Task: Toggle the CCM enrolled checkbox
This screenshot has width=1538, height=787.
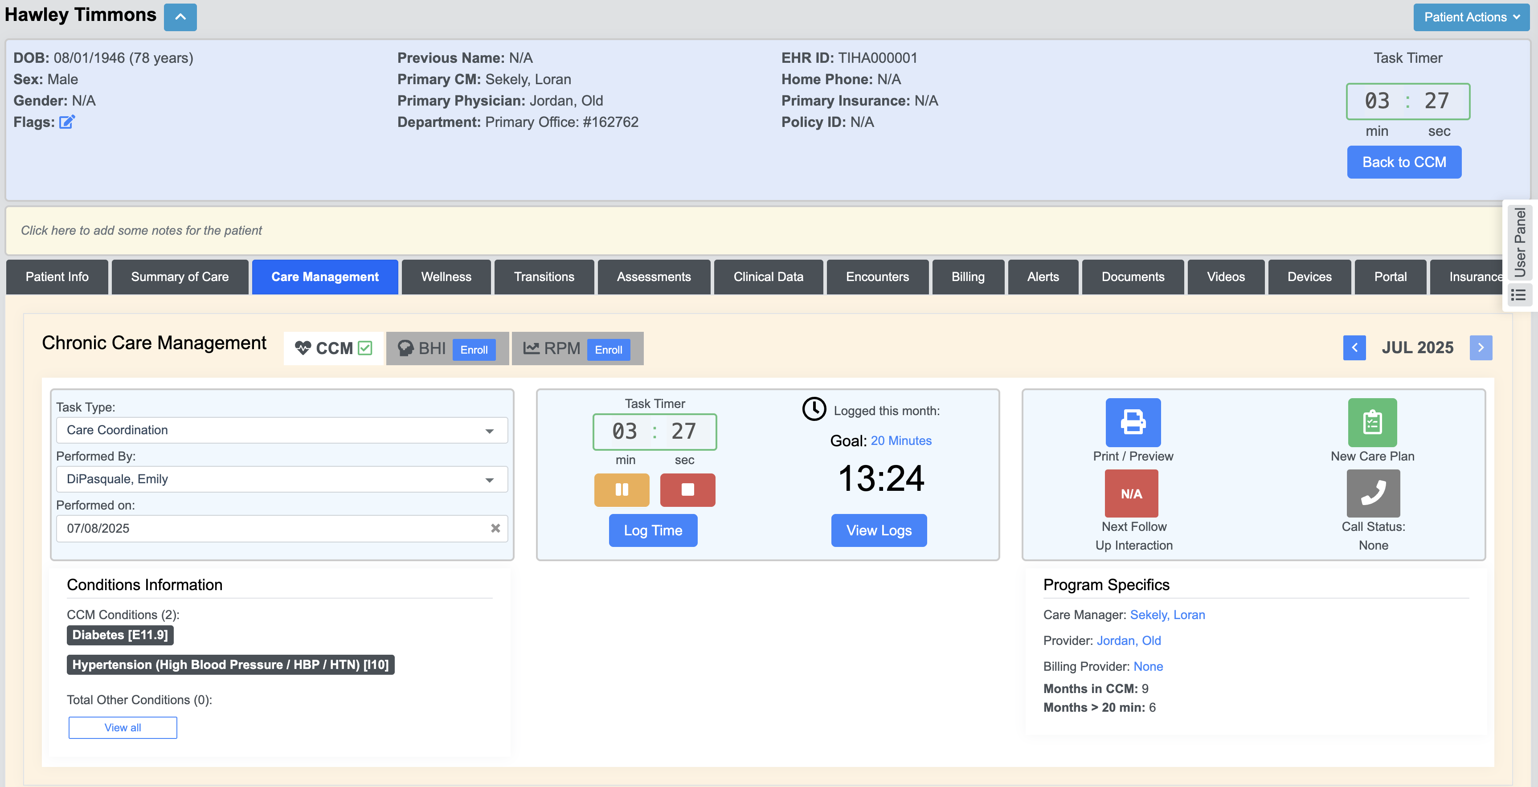Action: (365, 348)
